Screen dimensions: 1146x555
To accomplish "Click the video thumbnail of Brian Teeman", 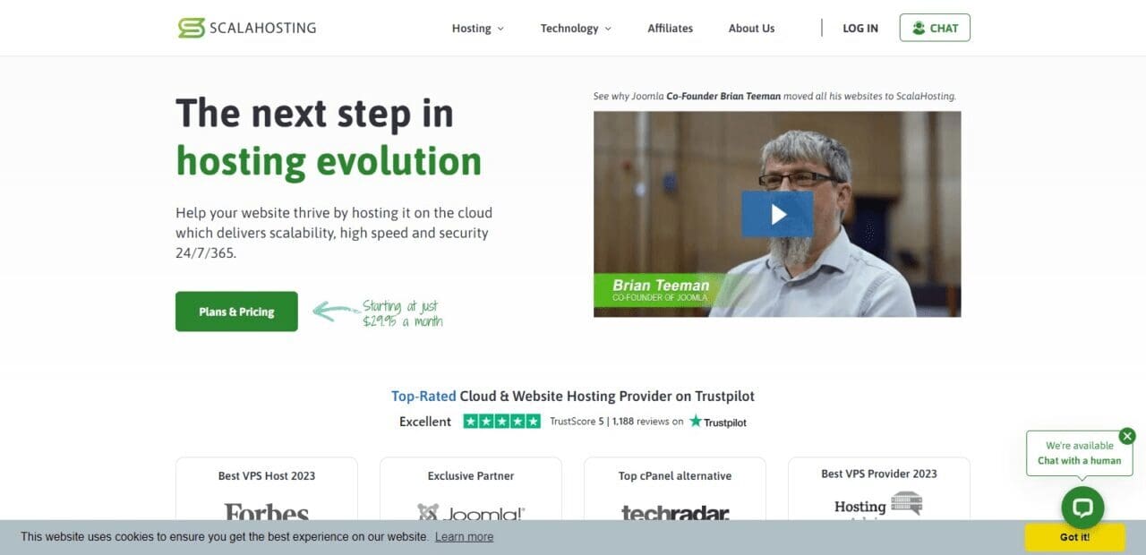I will point(777,214).
